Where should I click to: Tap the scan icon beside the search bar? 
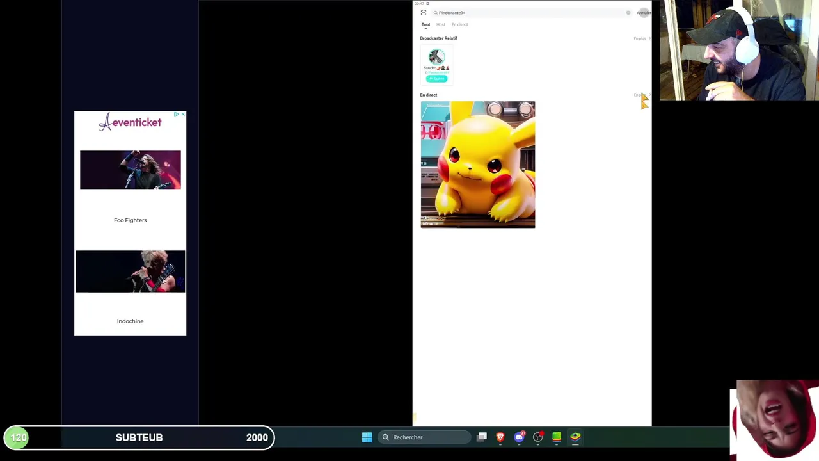424,13
